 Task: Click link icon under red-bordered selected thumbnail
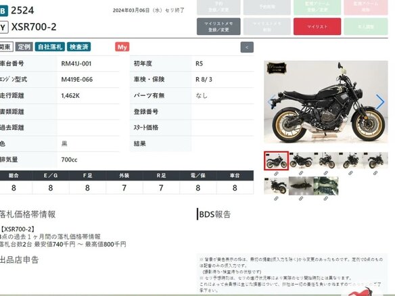[276, 174]
